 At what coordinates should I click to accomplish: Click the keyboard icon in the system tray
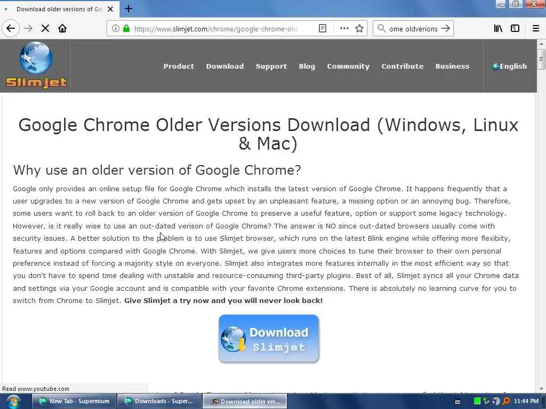(x=457, y=402)
